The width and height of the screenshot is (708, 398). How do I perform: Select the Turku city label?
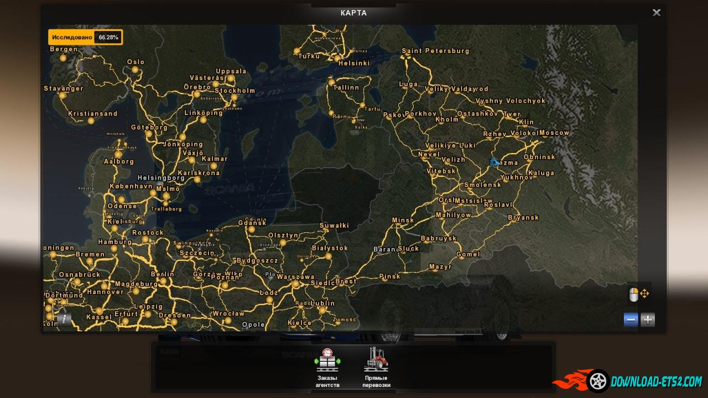(x=309, y=56)
